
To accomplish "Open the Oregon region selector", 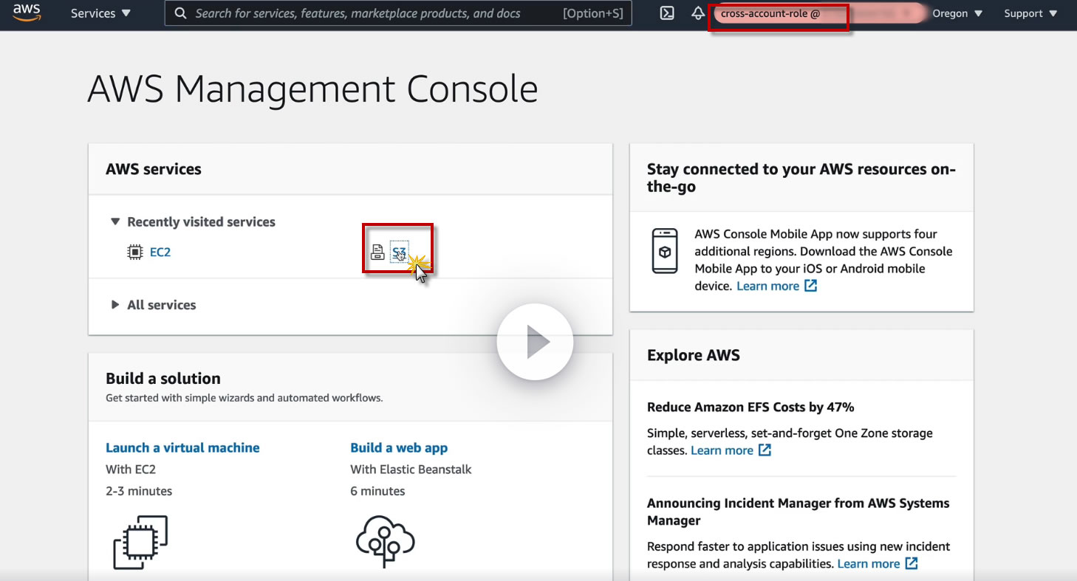I will tap(957, 13).
